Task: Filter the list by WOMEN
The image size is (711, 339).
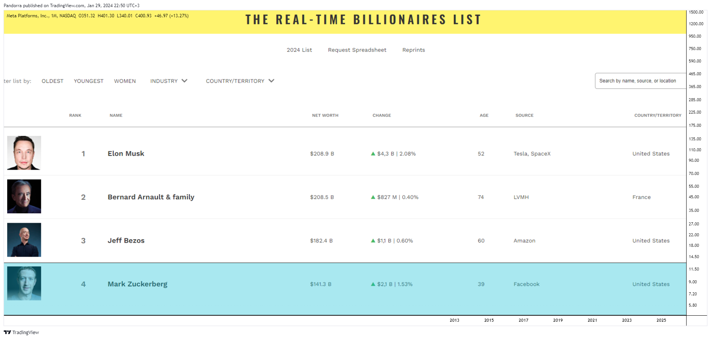Action: tap(125, 81)
